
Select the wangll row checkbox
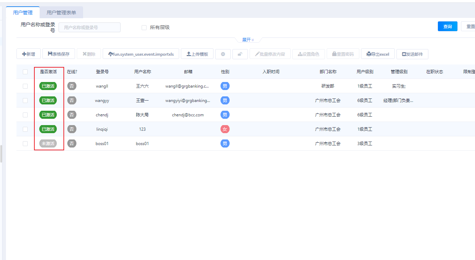tap(25, 86)
